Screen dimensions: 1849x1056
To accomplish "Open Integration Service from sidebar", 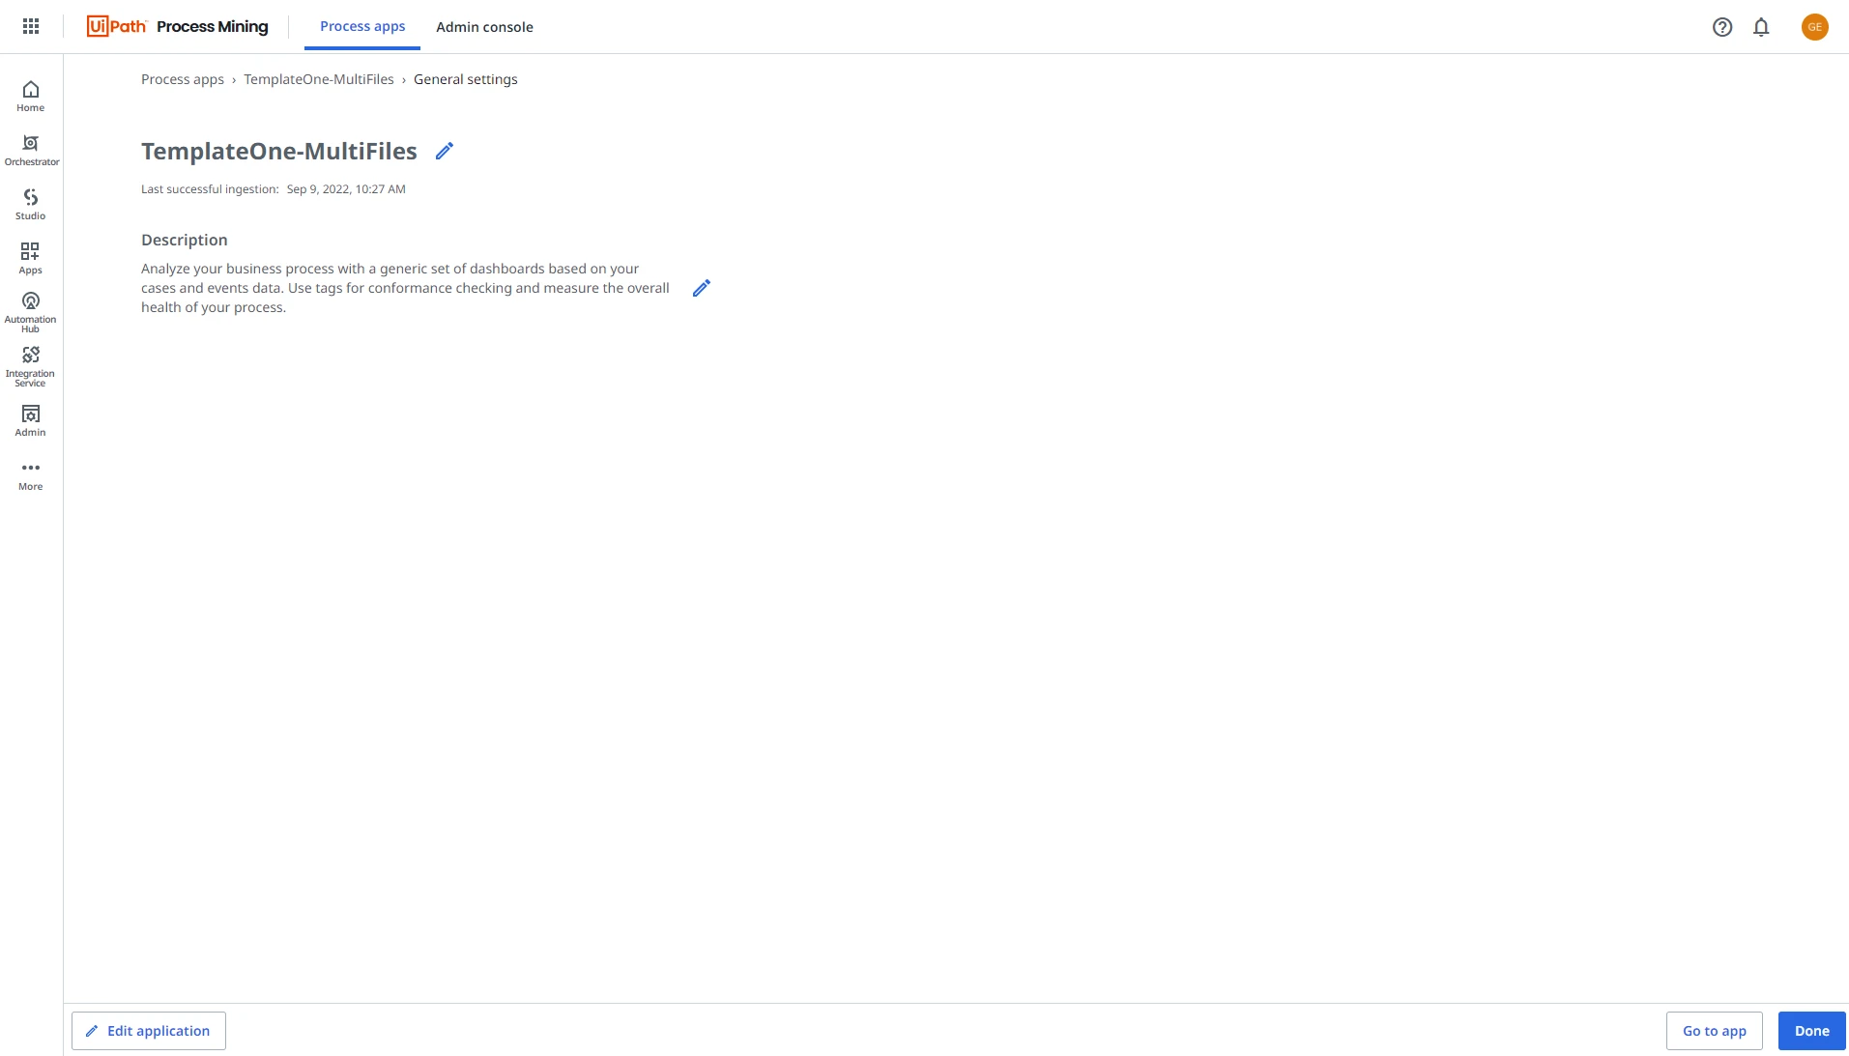I will pyautogui.click(x=31, y=366).
